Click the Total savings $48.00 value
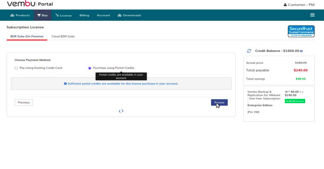Screen dimensions: 324x169 click(x=301, y=79)
